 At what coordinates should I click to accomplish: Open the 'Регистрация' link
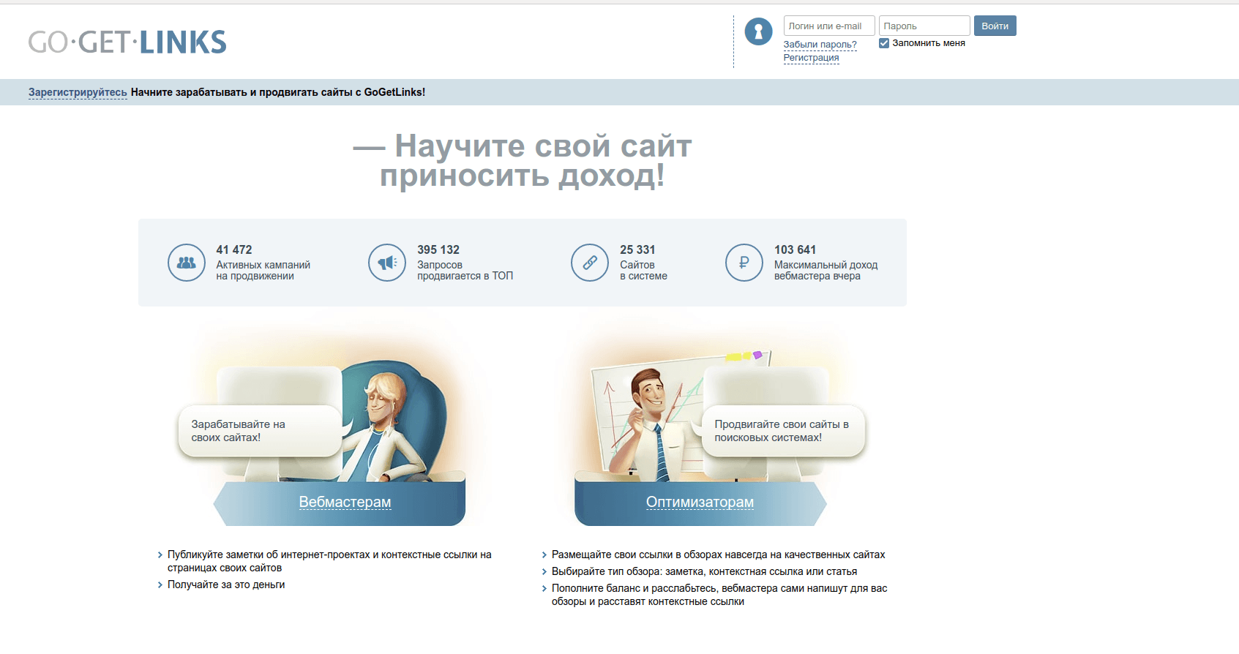(811, 58)
